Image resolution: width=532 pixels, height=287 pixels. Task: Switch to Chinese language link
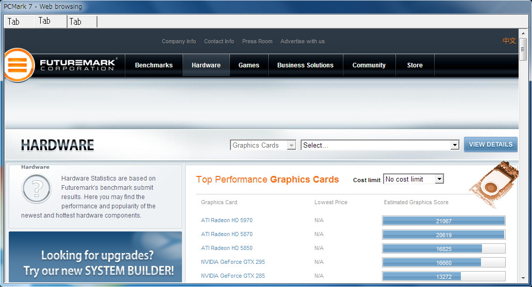point(509,41)
